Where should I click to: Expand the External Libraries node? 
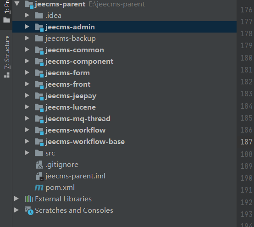point(17,199)
